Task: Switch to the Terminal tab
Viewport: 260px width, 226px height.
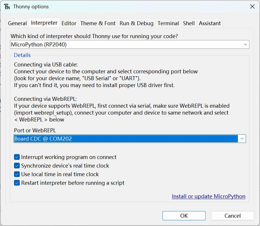Action: tap(168, 23)
